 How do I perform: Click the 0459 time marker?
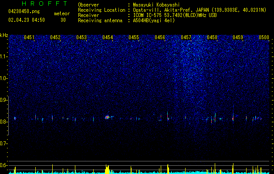[x=238, y=37]
